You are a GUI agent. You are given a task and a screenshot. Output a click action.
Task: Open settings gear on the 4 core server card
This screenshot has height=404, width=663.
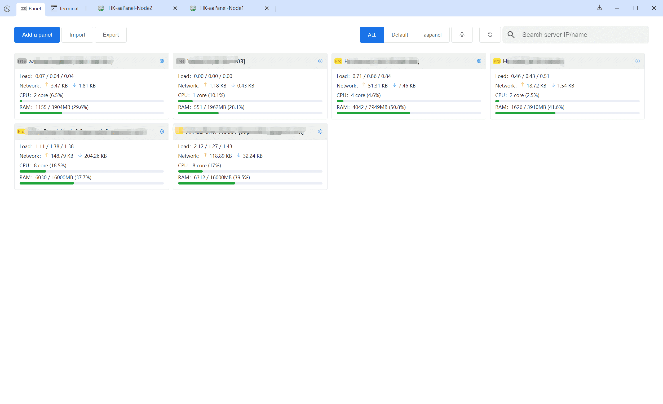(x=479, y=61)
